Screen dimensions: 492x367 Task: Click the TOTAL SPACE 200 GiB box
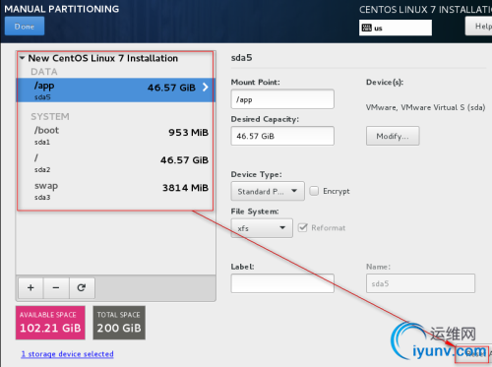[119, 323]
